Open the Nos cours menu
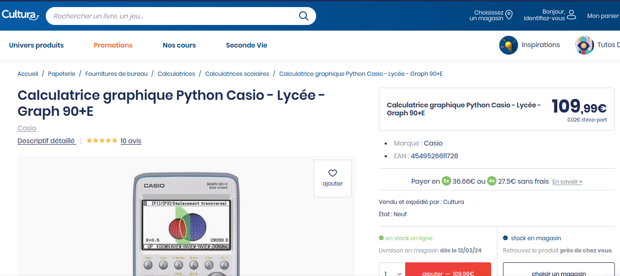Screen dimensions: 620x276 pos(179,45)
